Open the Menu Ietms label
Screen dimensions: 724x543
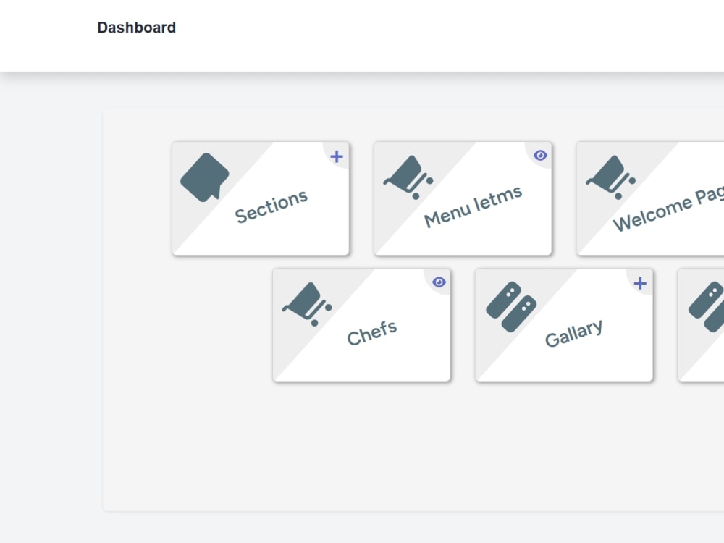pyautogui.click(x=473, y=206)
